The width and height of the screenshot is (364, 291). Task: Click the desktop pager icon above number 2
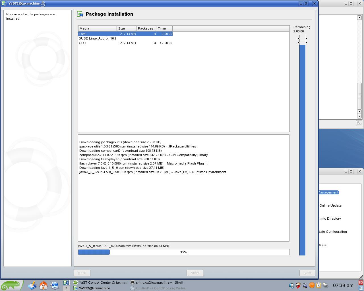point(66,283)
